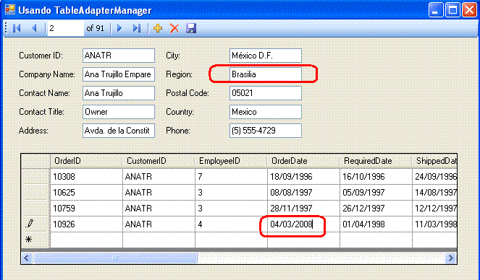Click the Phone field (5) 555-4729

point(266,131)
